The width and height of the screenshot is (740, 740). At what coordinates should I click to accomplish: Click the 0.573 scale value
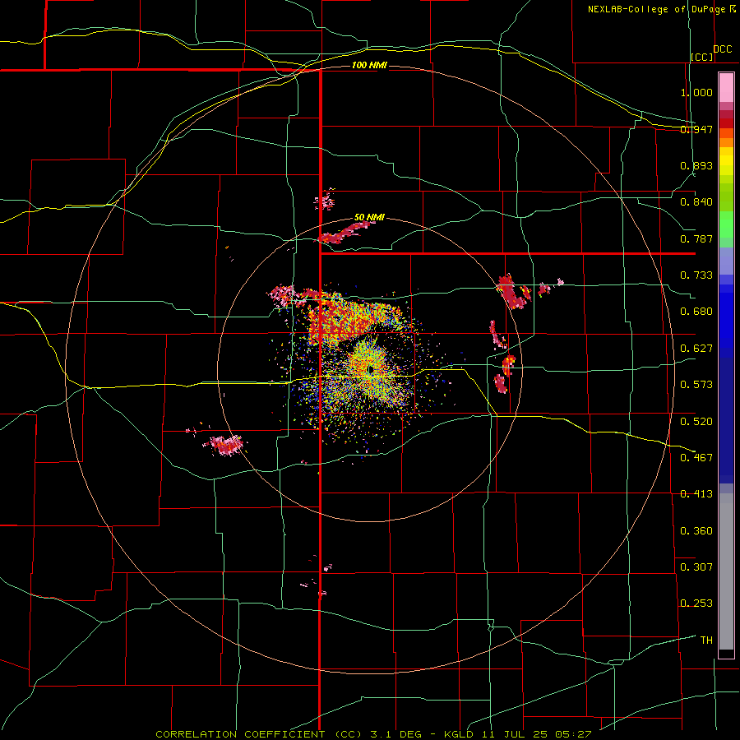pos(696,385)
